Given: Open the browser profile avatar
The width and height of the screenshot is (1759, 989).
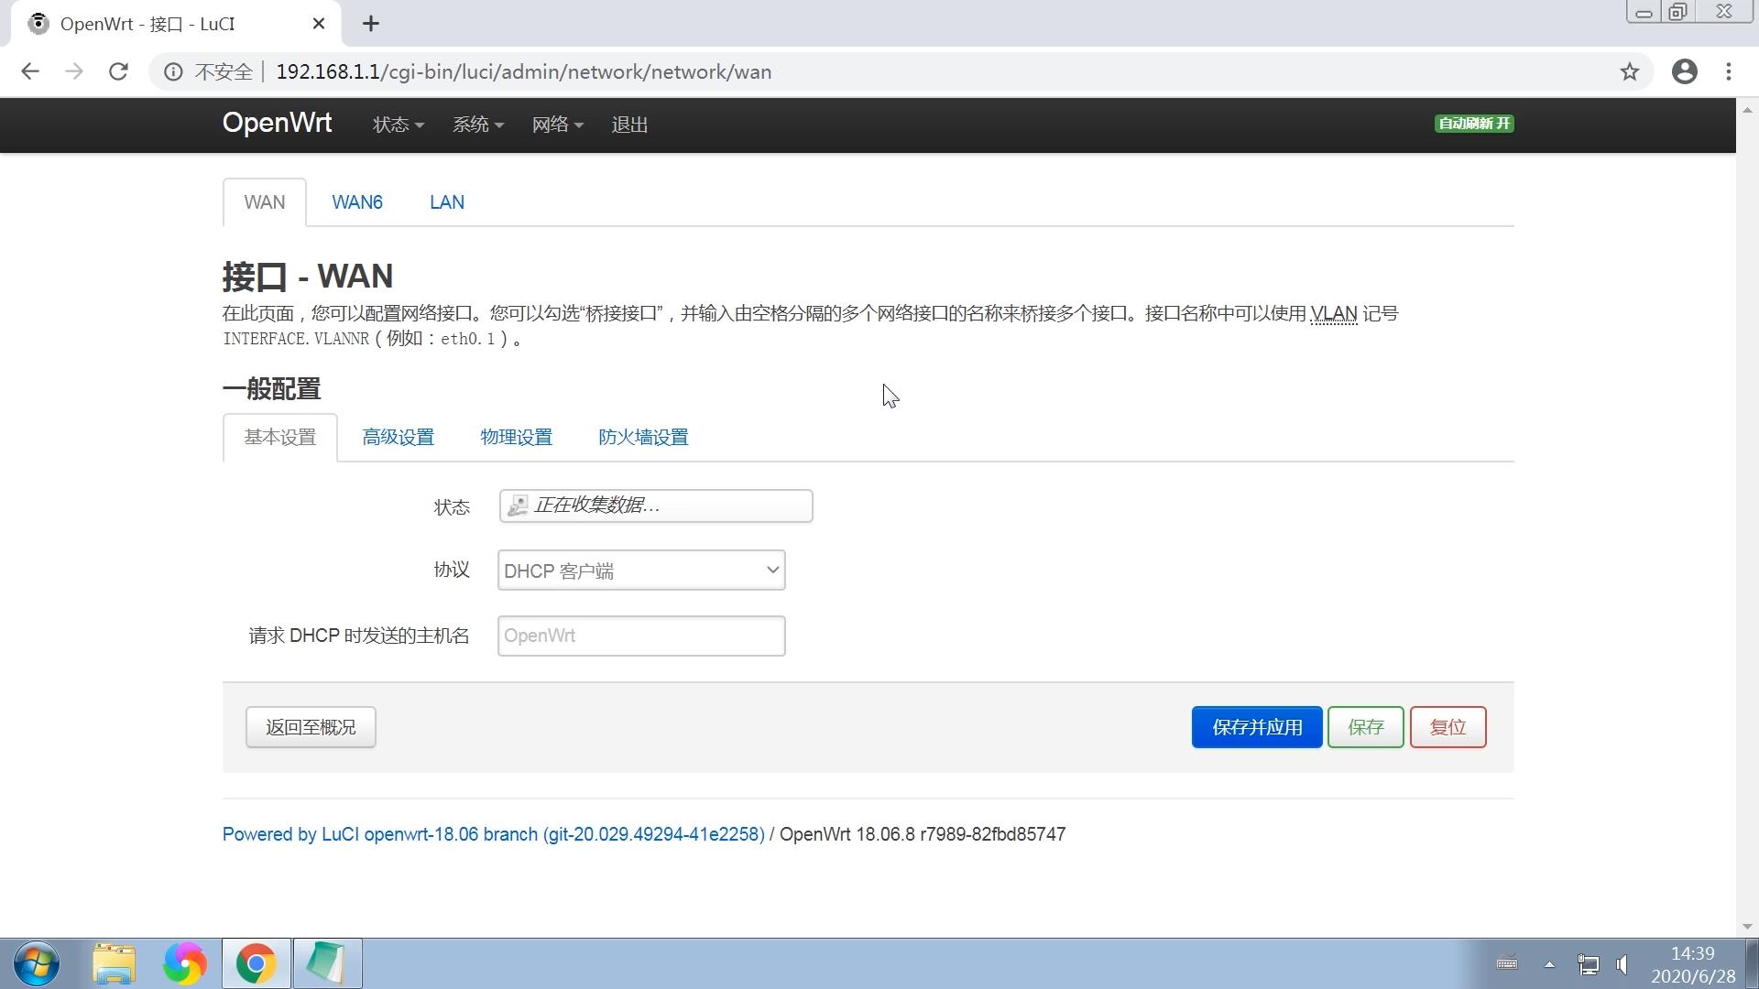Looking at the screenshot, I should [1685, 71].
